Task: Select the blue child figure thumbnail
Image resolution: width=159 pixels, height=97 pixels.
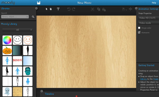Action: click(28, 81)
